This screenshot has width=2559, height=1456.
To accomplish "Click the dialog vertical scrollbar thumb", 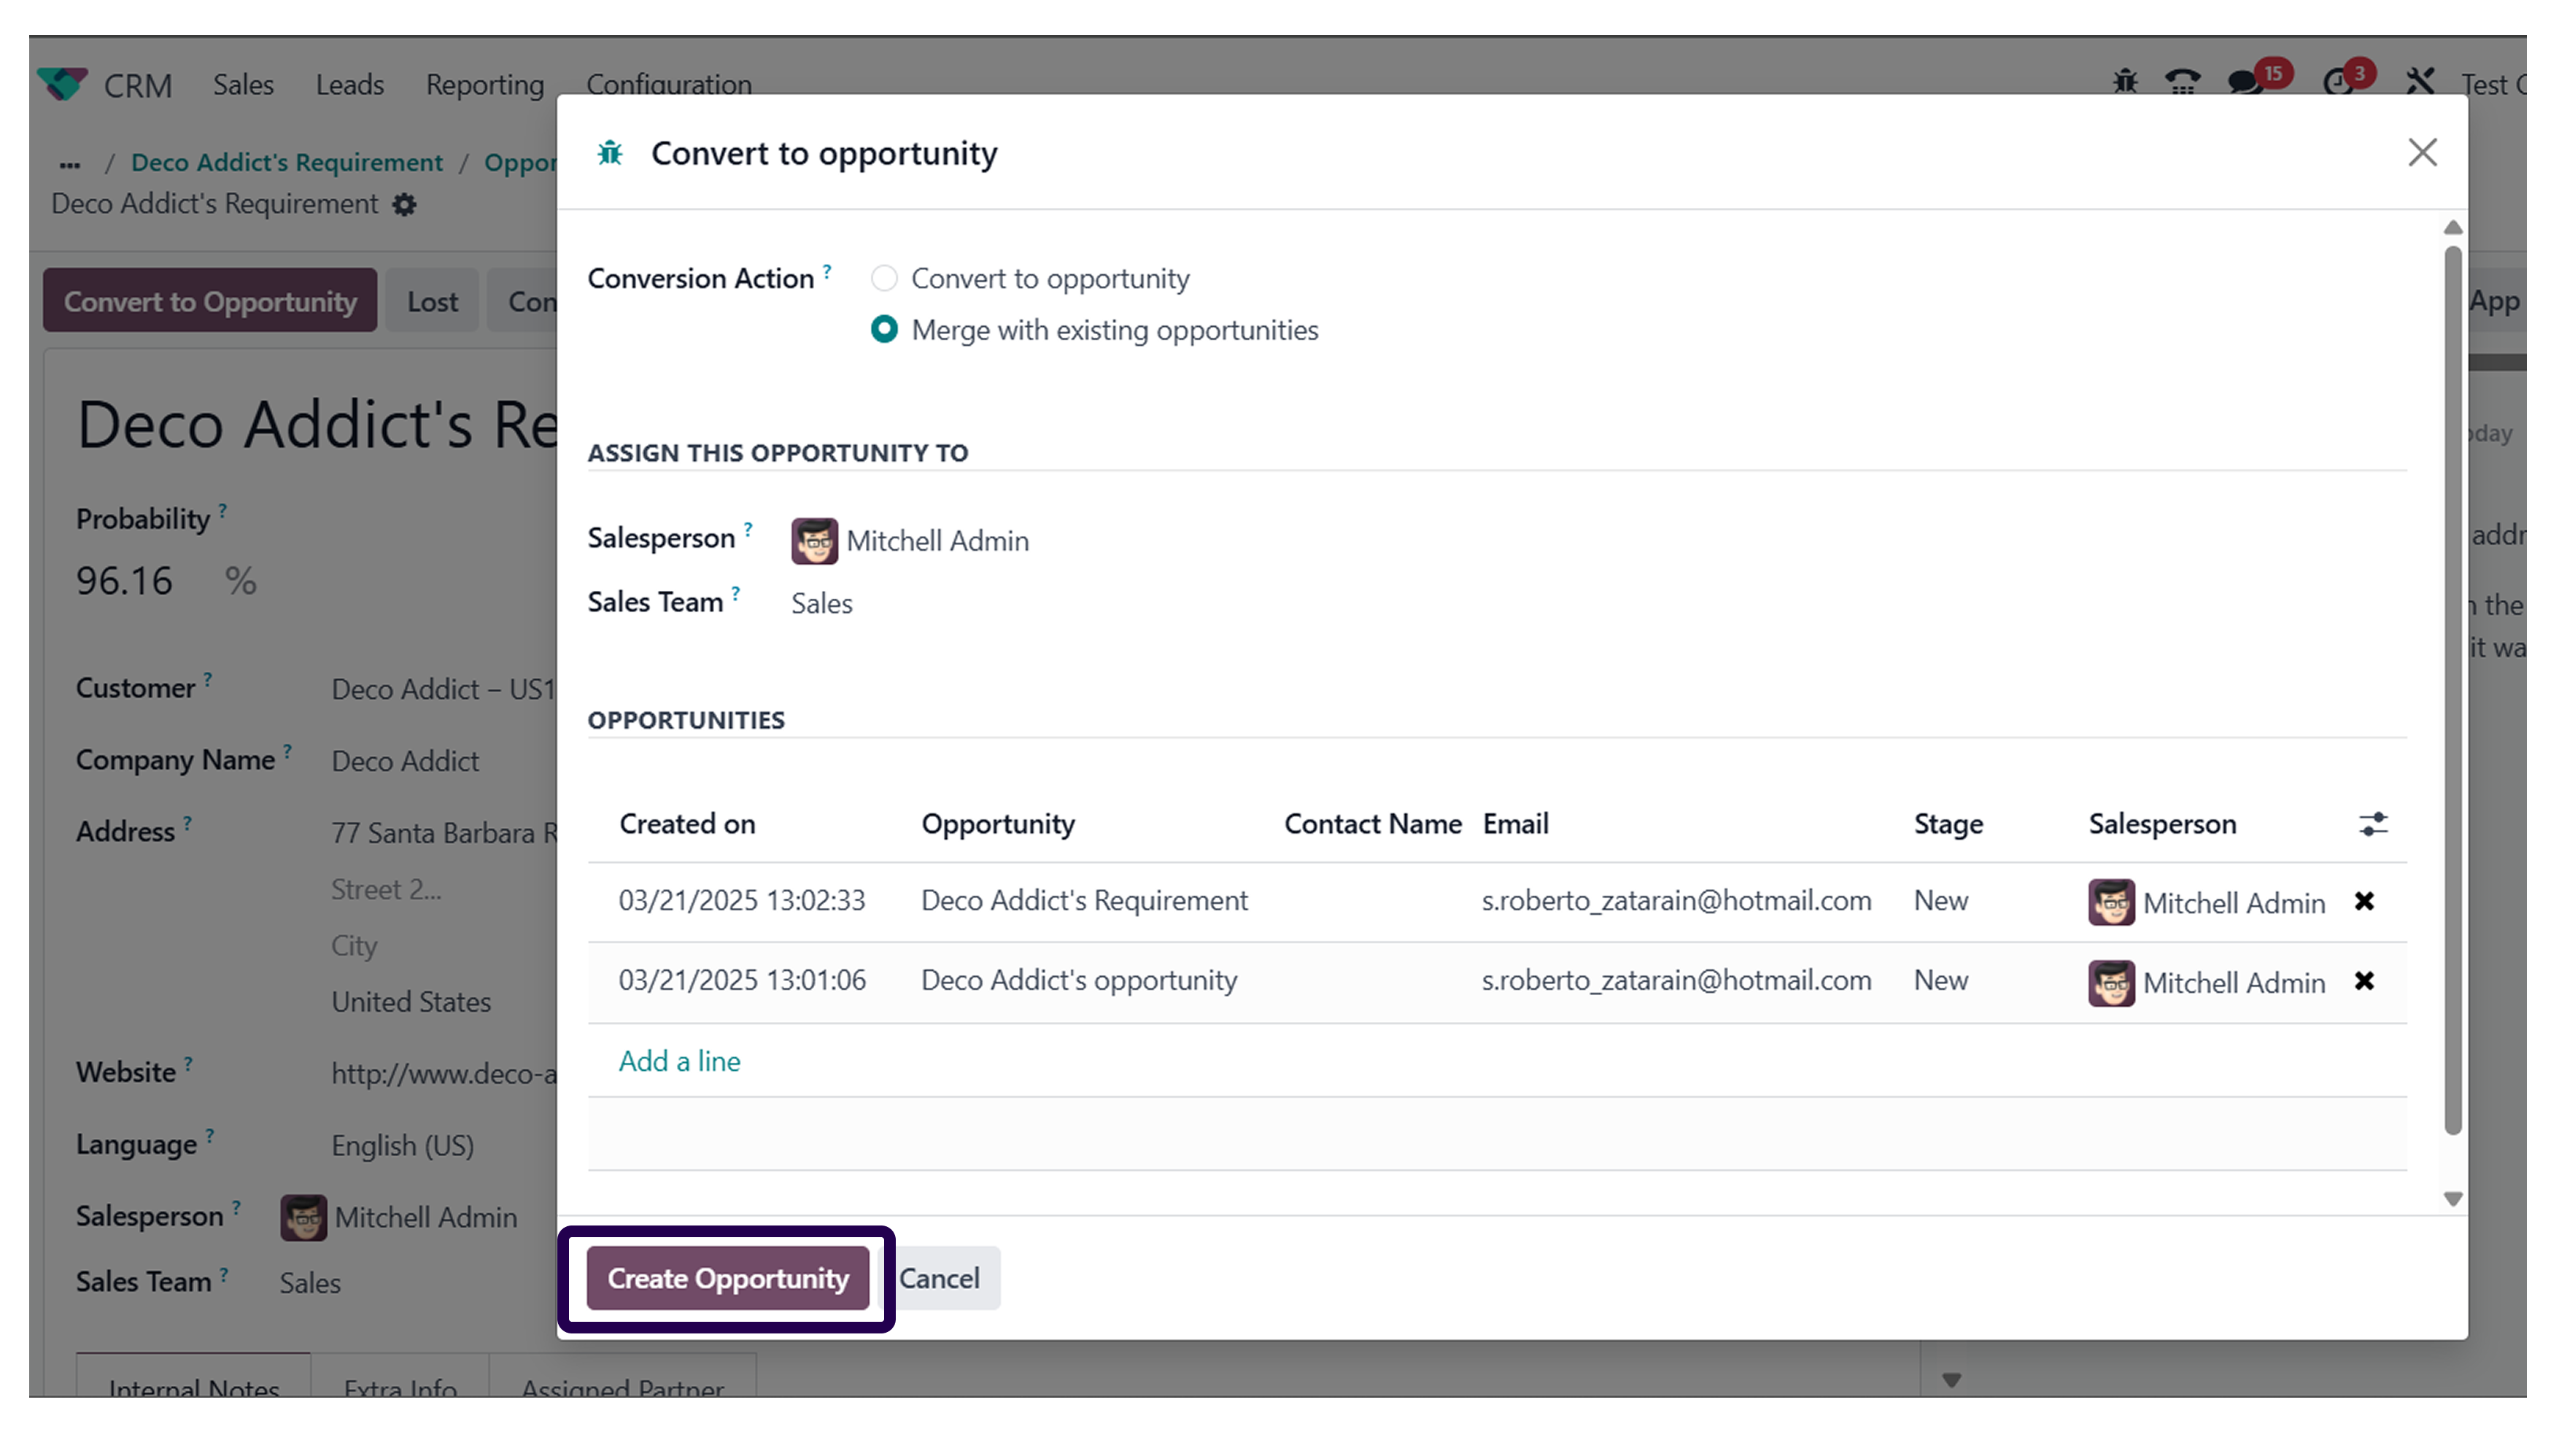I will 2452,690.
